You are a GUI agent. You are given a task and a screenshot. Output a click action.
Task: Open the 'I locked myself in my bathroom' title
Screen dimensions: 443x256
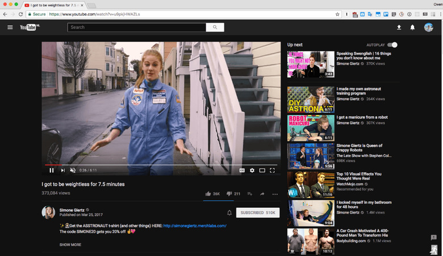[x=364, y=204]
